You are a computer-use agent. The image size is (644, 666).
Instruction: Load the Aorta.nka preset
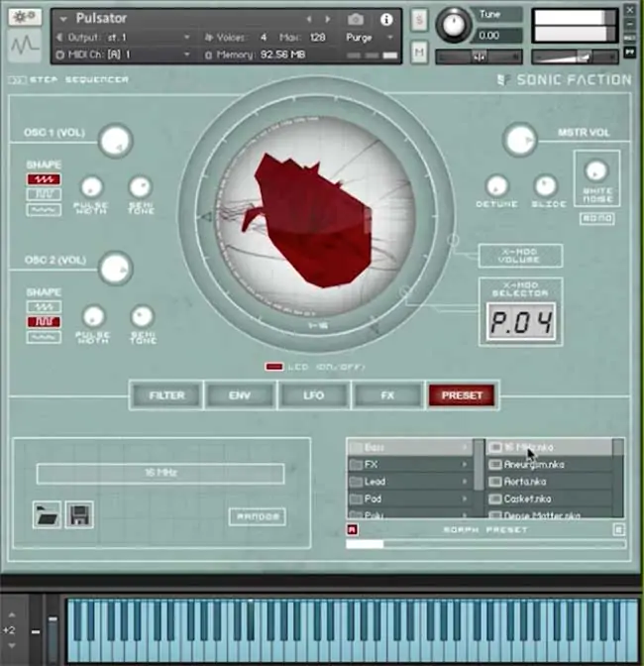point(549,482)
